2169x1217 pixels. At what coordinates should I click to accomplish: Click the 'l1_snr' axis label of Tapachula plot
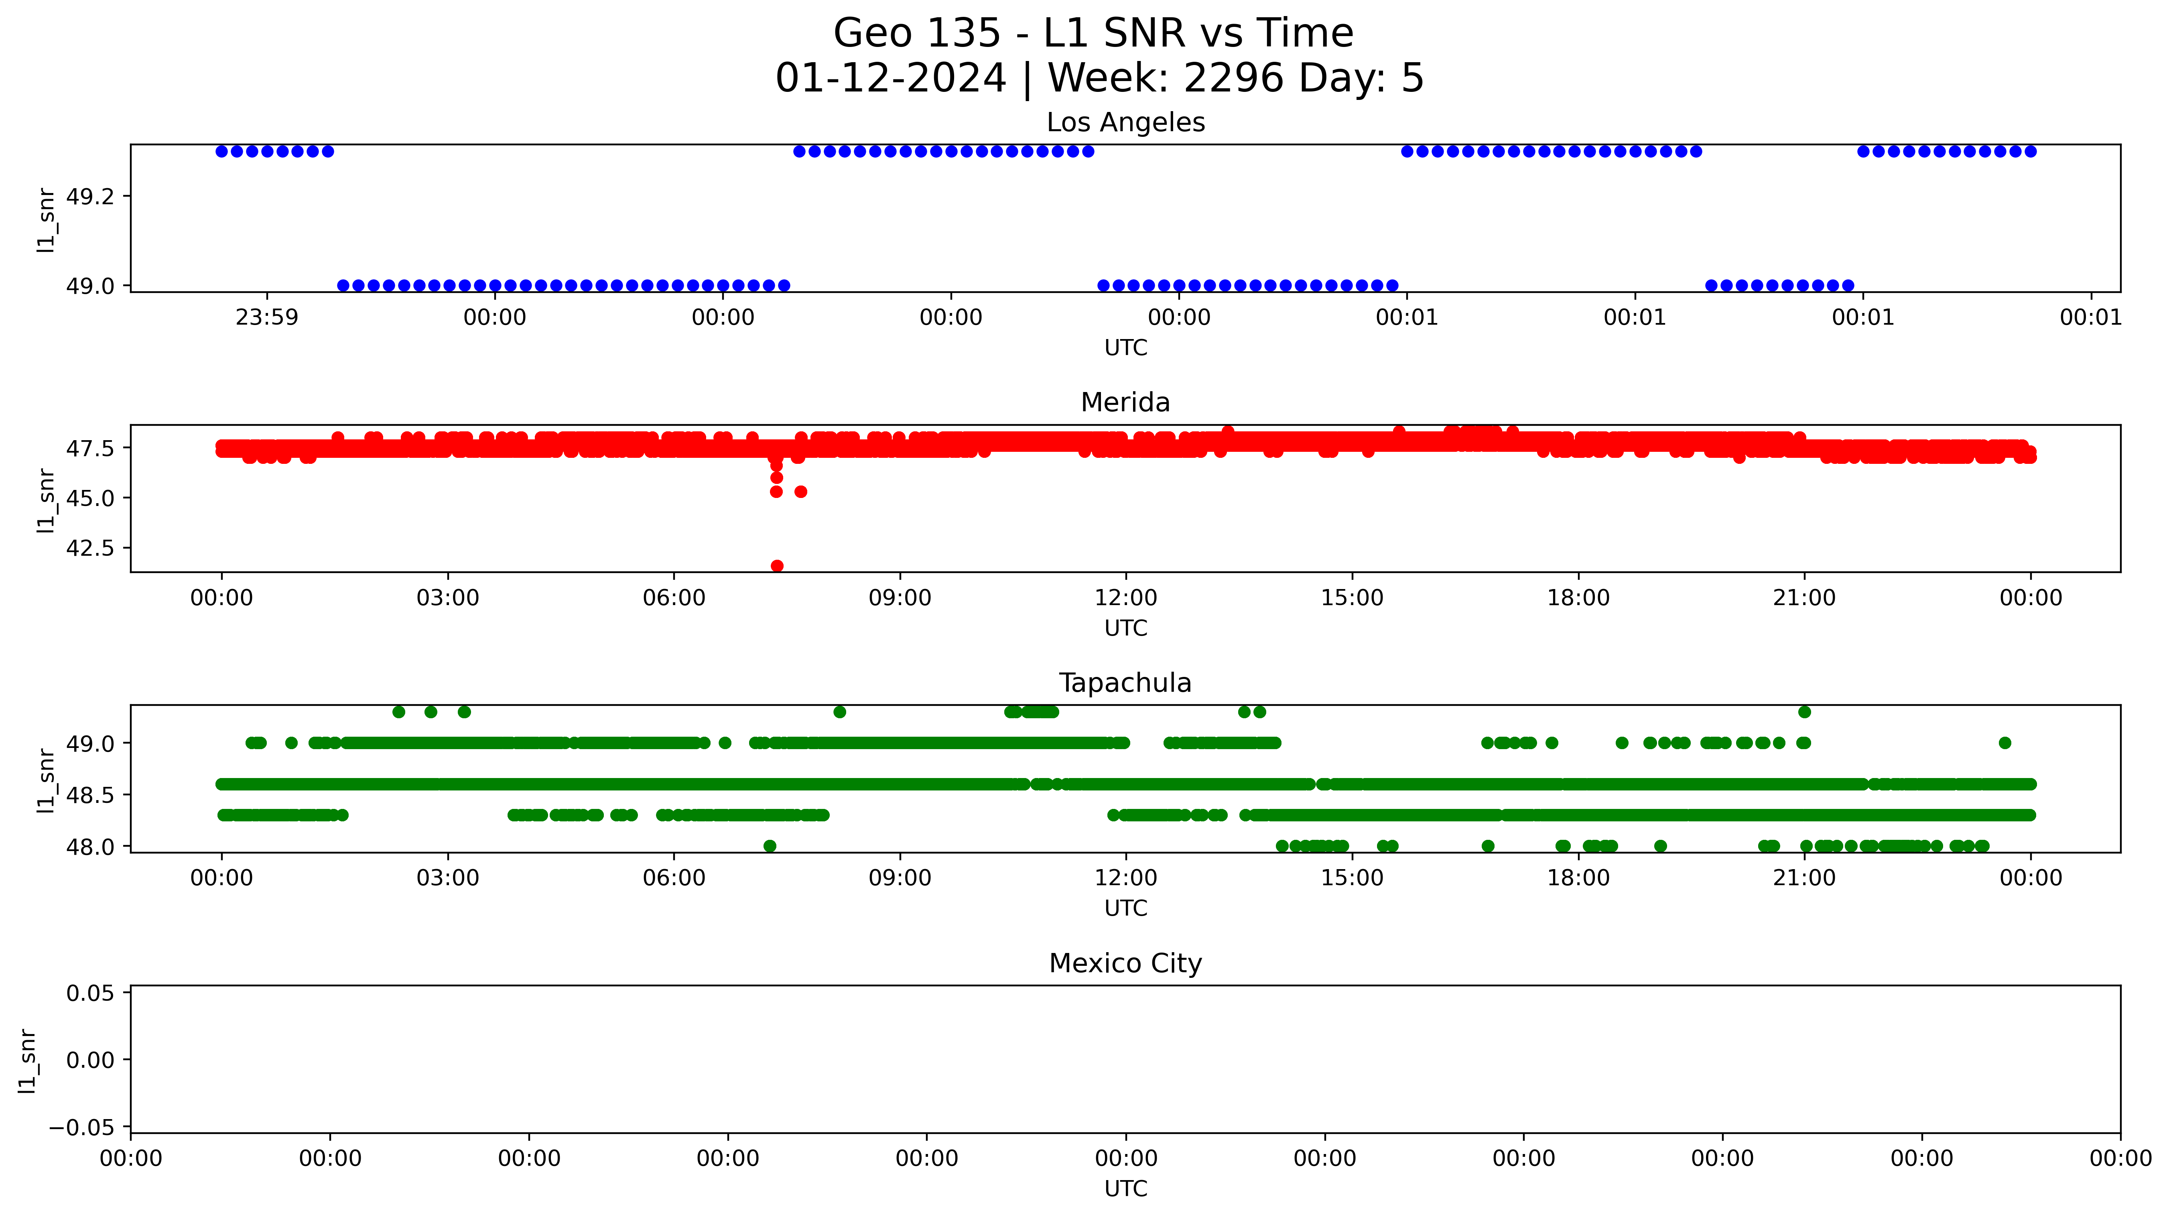pyautogui.click(x=45, y=781)
